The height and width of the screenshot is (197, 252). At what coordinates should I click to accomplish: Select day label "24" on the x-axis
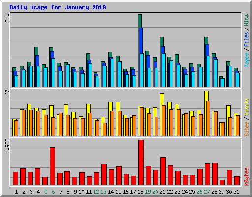coord(185,192)
